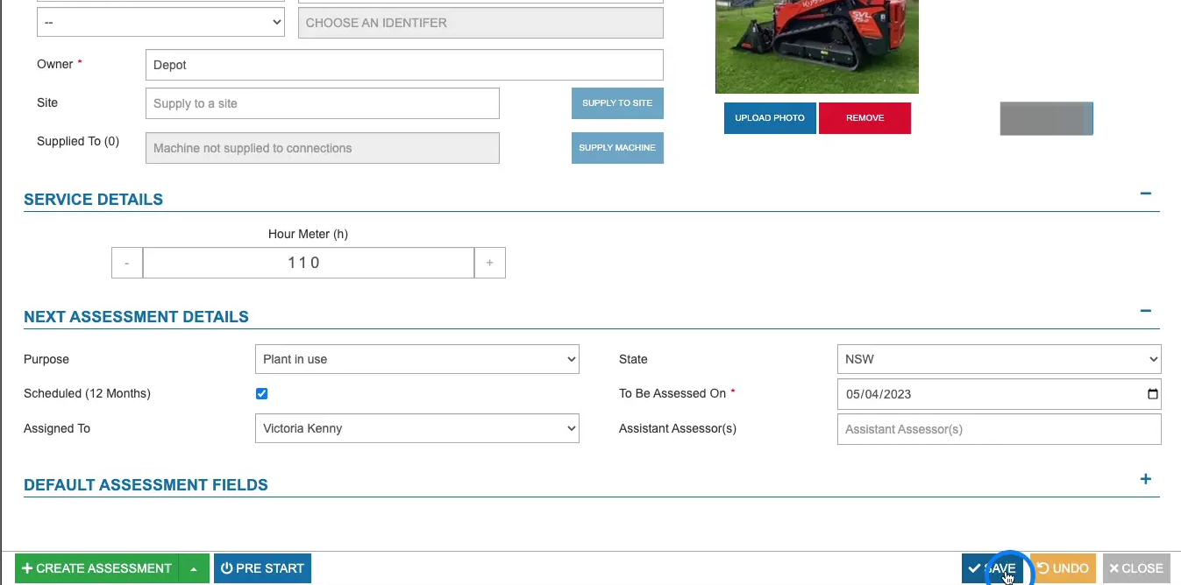Focus the Assistant Assessor(s) field

(x=1000, y=429)
